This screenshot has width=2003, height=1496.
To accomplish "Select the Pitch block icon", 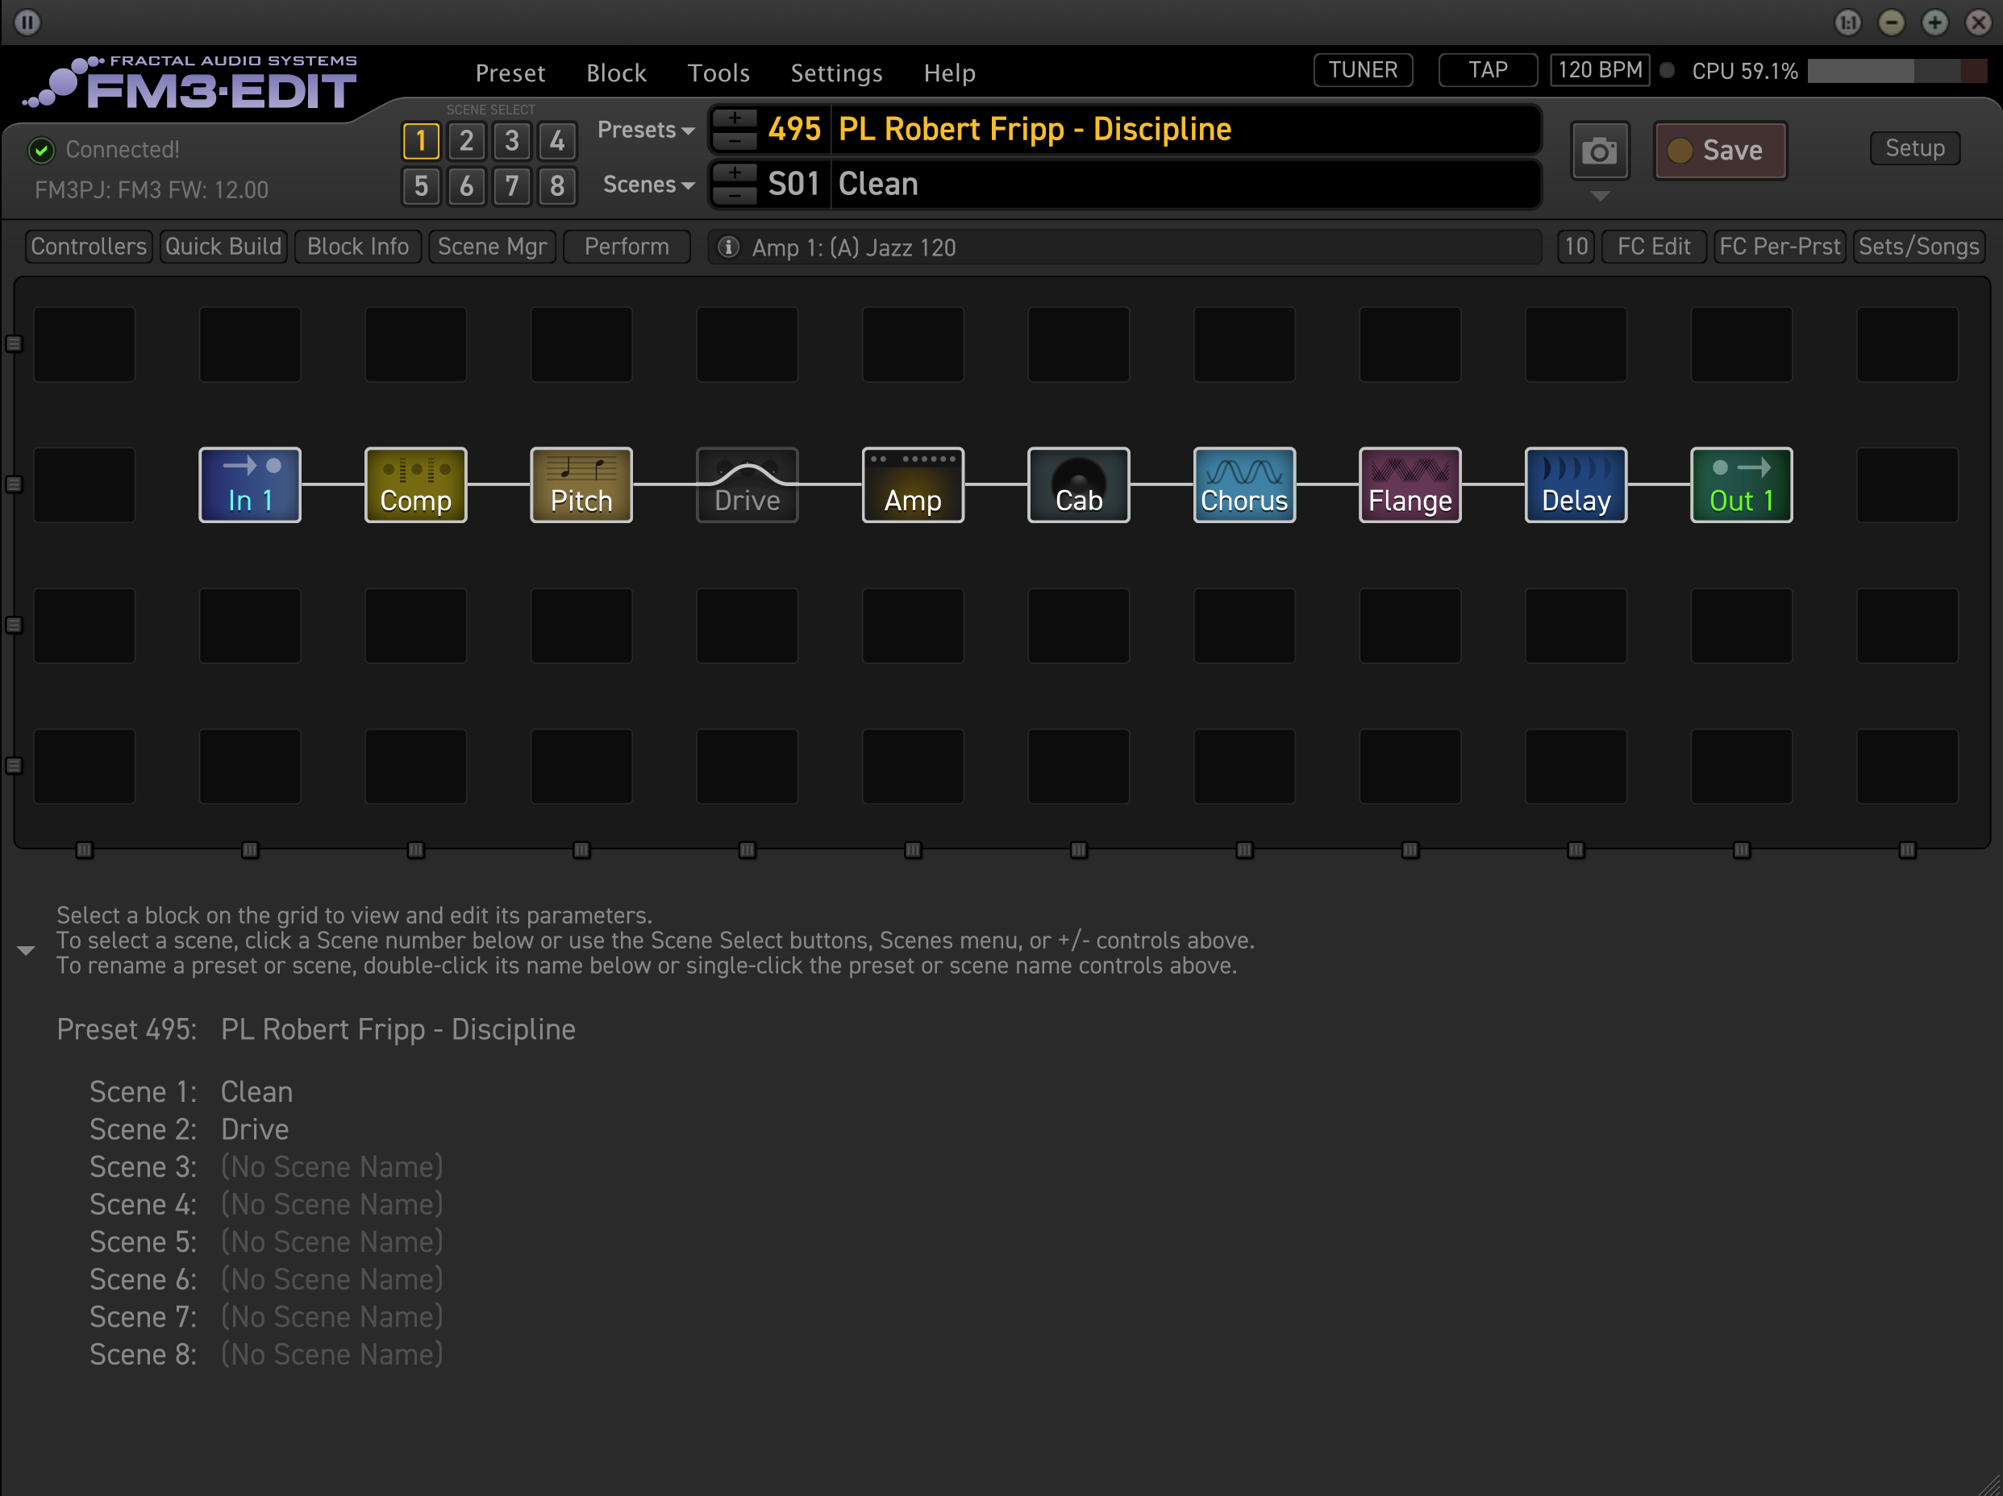I will (x=581, y=484).
